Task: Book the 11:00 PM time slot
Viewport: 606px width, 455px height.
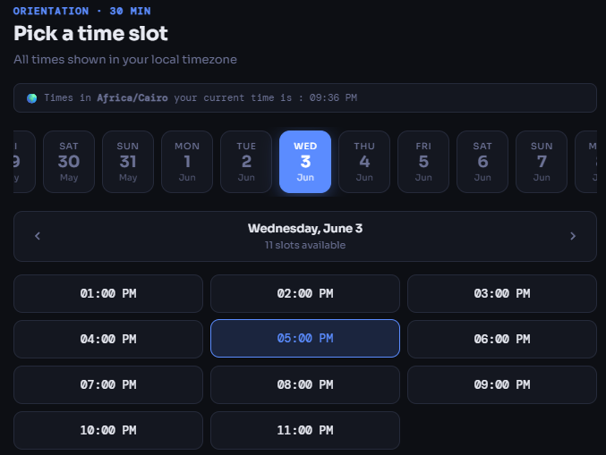Action: coord(305,430)
